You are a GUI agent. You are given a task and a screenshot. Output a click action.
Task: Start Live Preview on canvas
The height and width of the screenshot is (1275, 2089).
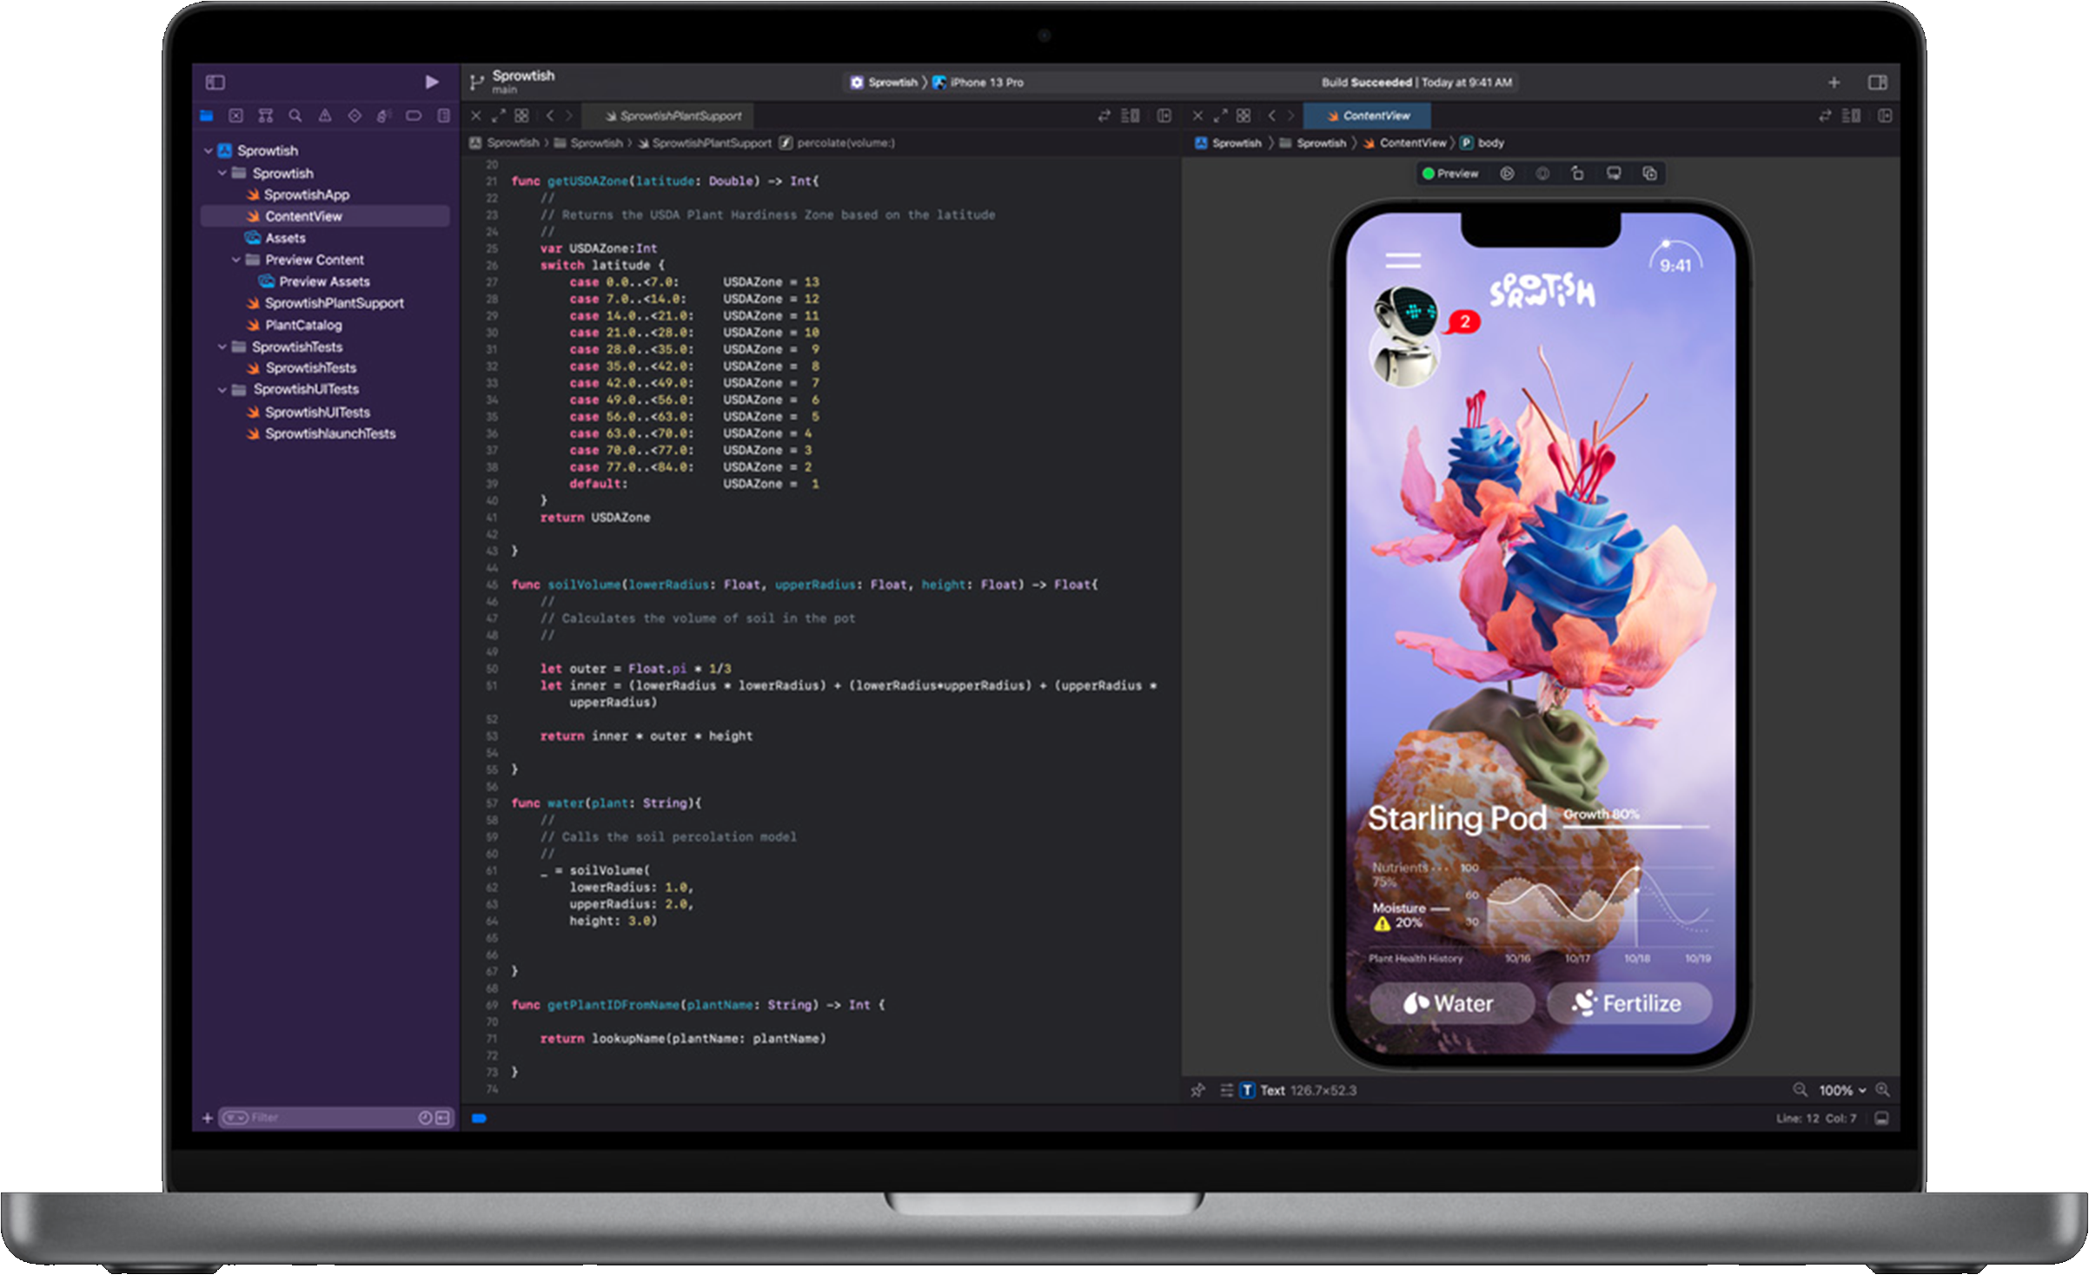(x=1507, y=174)
